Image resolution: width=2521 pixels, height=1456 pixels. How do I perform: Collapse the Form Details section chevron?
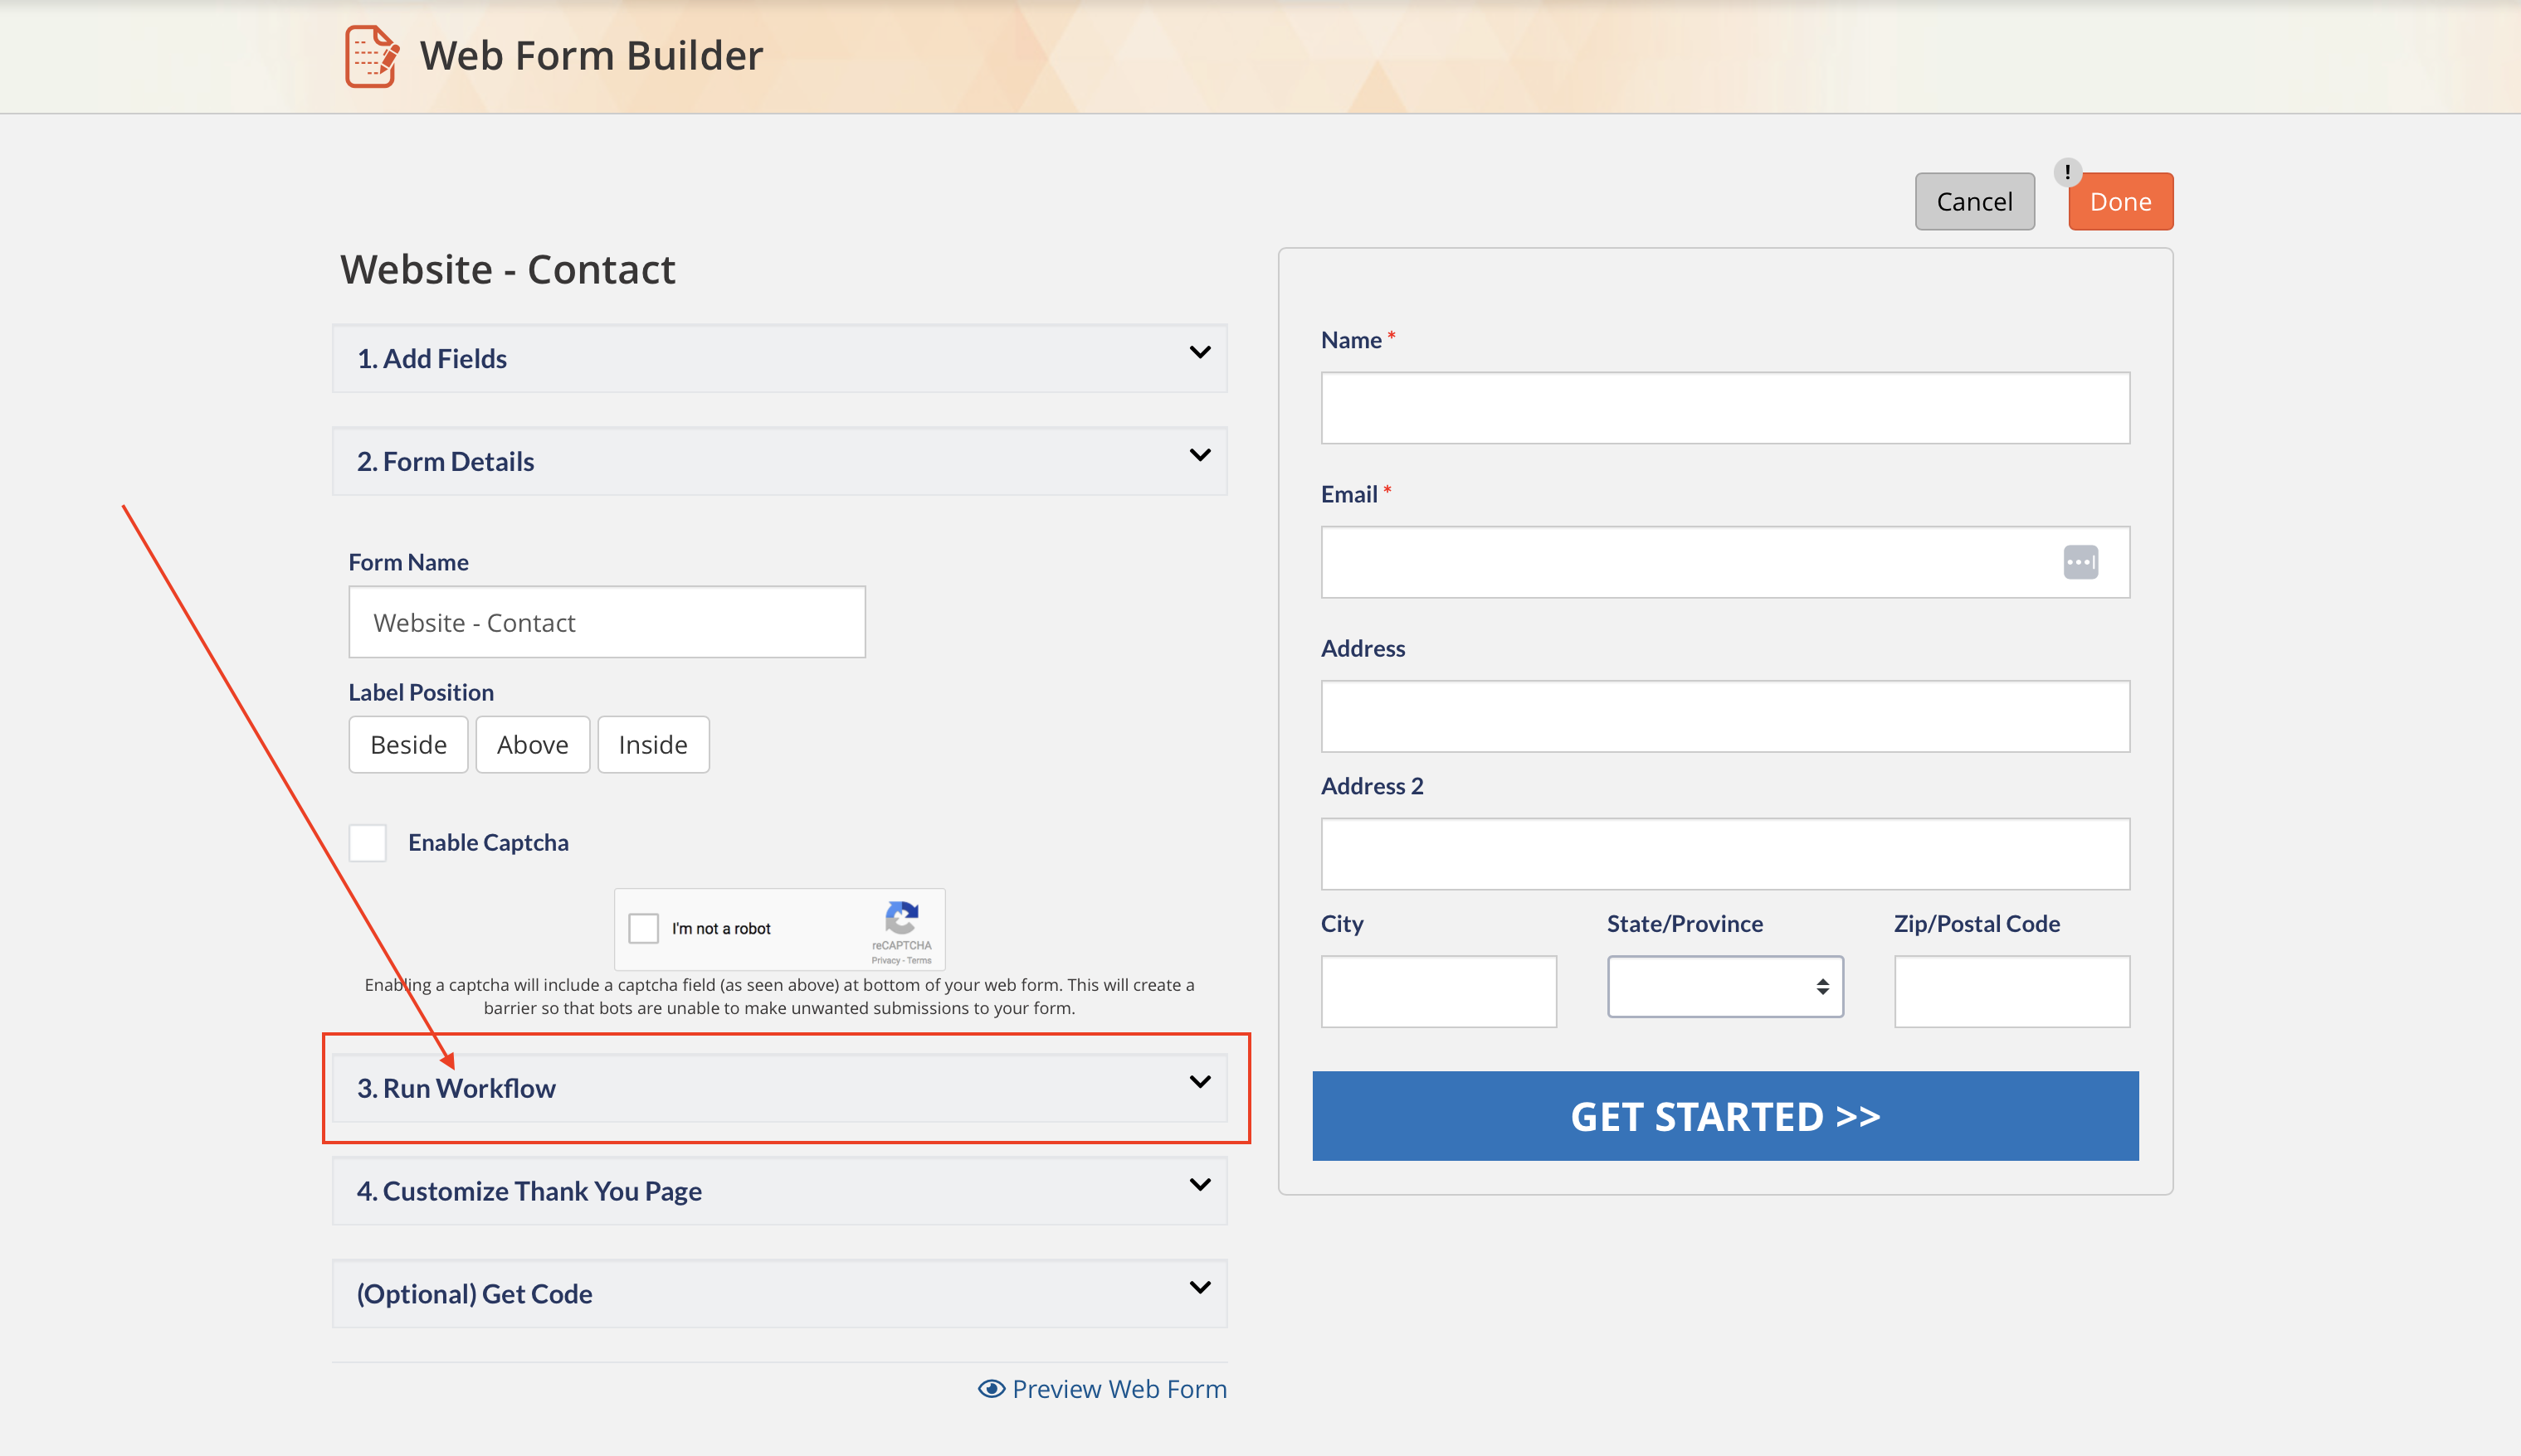coord(1199,456)
